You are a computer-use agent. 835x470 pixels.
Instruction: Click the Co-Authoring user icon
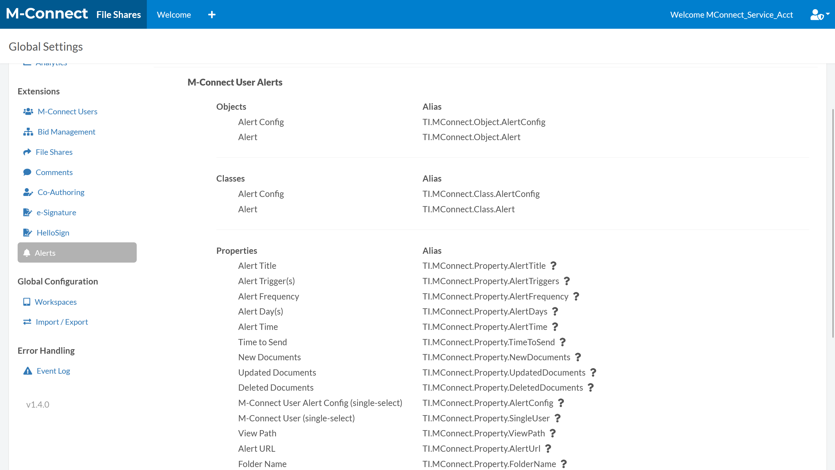[28, 192]
